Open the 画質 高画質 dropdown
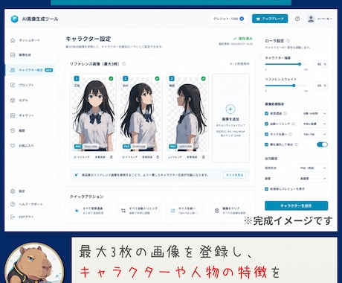The height and width of the screenshot is (283, 342). click(312, 179)
